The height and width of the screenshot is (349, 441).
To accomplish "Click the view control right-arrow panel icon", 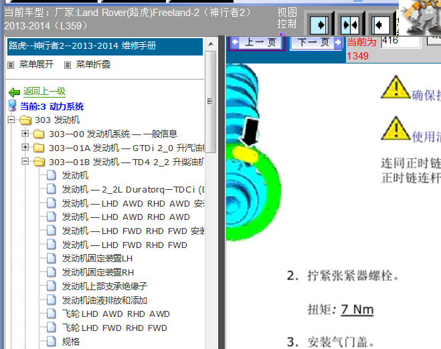I will (x=319, y=25).
